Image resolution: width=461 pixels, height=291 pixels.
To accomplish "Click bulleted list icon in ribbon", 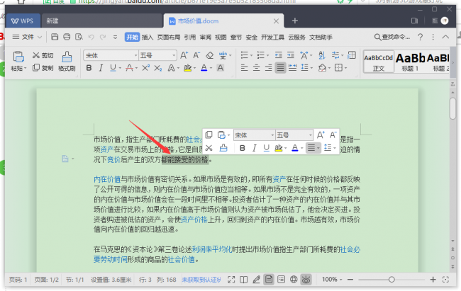I will (244, 55).
